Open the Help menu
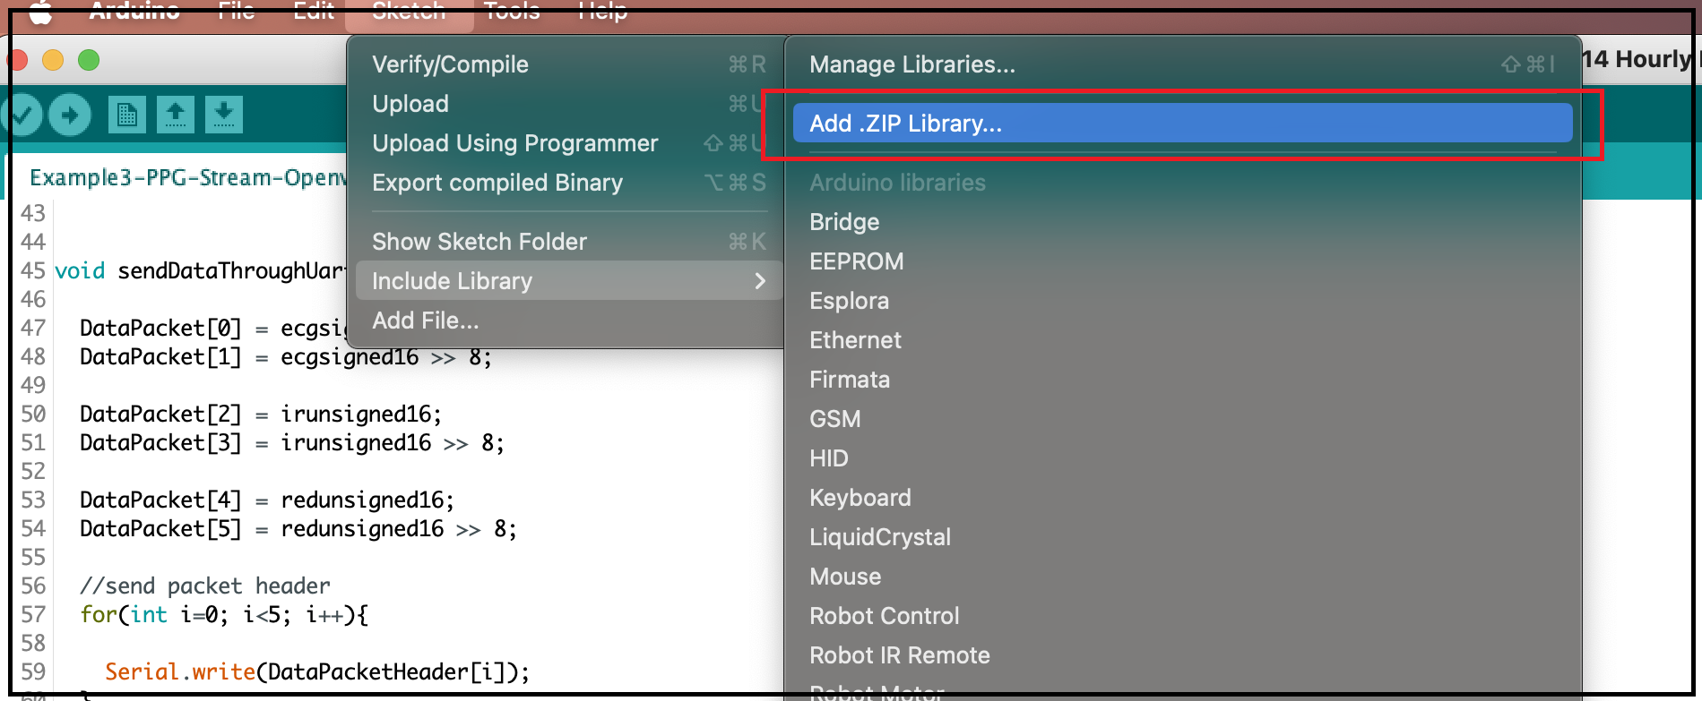Viewport: 1702px width, 701px height. 602,11
